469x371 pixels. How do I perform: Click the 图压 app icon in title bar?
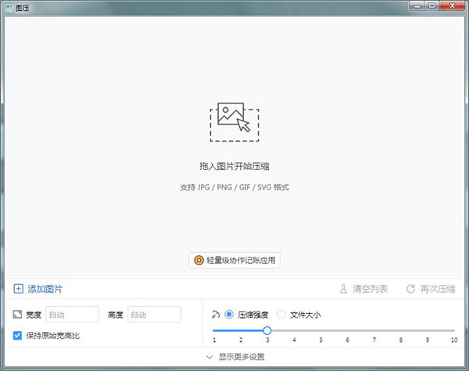point(8,6)
